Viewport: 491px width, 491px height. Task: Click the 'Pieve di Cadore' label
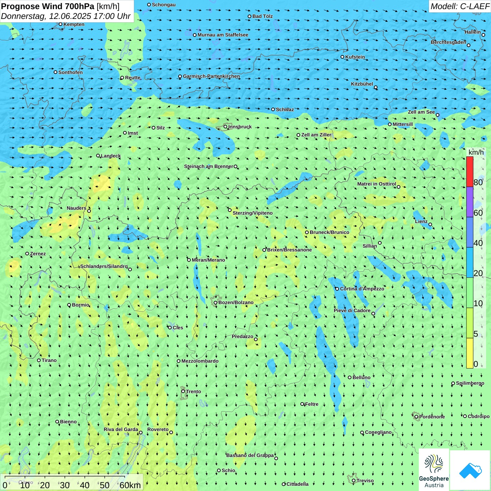(x=352, y=310)
